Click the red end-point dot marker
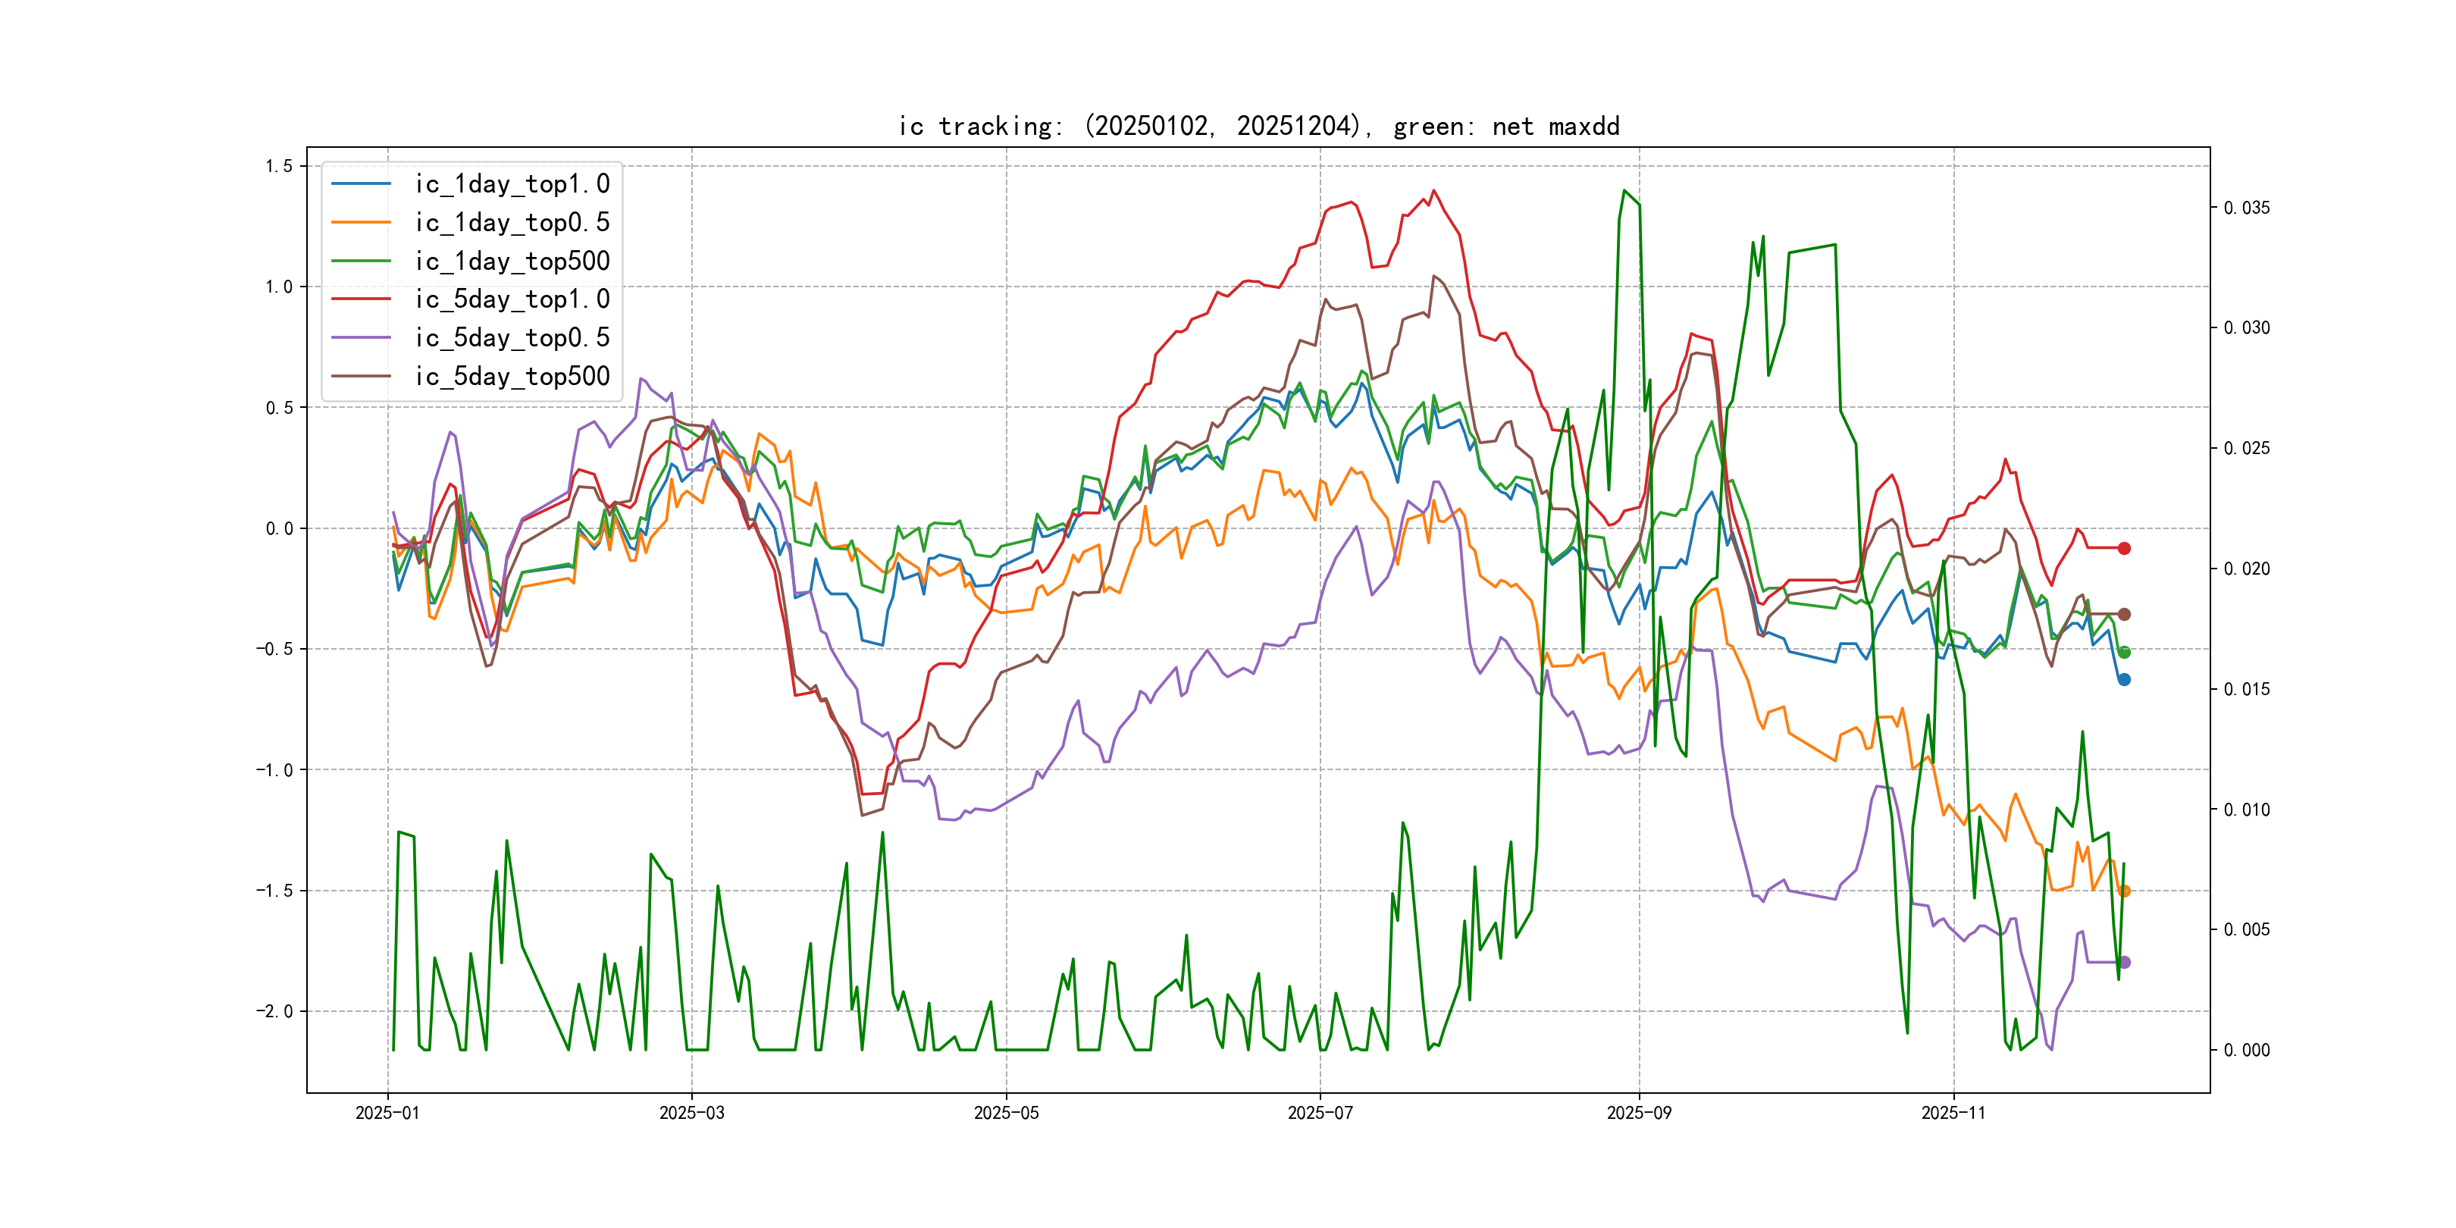The height and width of the screenshot is (1228, 2456). pos(2124,548)
